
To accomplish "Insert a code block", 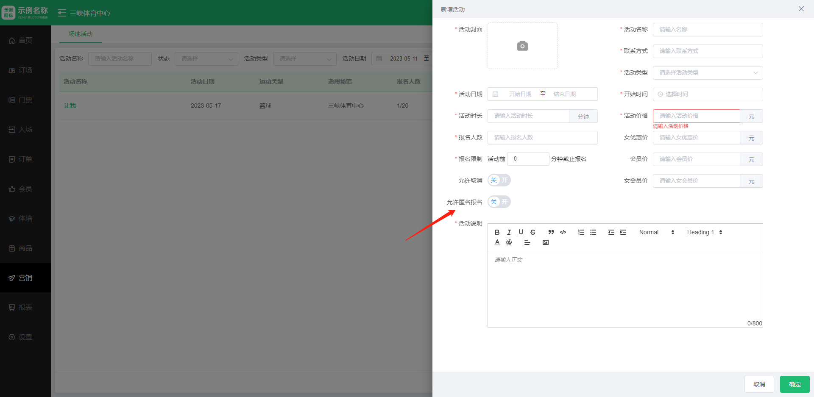I will tap(563, 232).
